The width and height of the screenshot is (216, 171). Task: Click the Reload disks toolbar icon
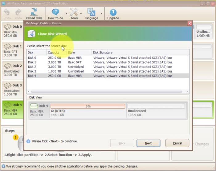pyautogui.click(x=34, y=12)
